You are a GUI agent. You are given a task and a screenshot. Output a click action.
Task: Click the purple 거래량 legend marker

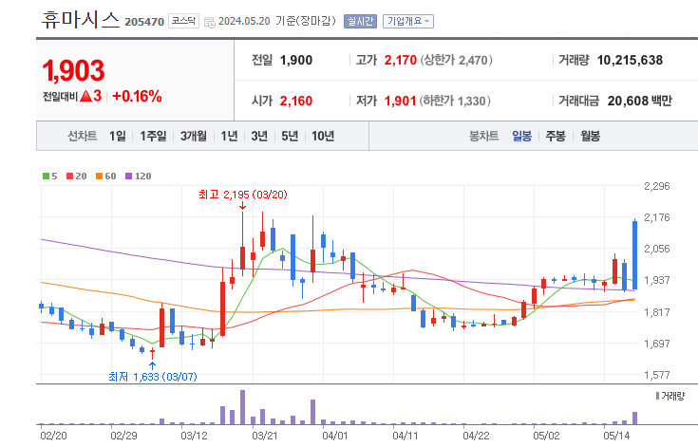point(657,396)
